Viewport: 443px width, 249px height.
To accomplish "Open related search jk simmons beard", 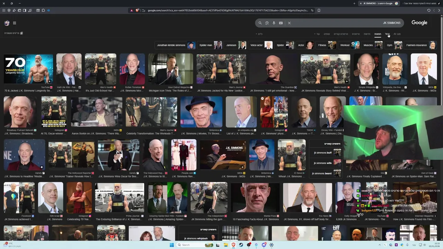I will [x=325, y=173].
